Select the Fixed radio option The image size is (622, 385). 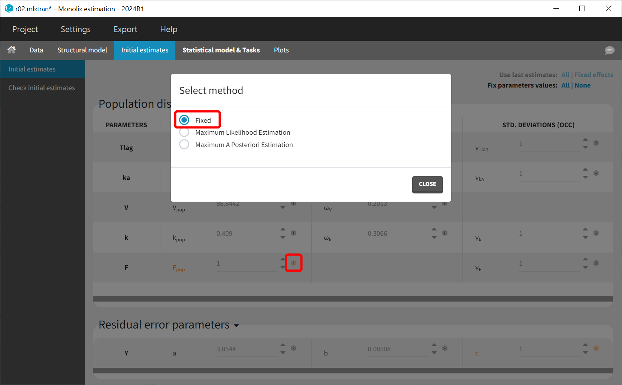pyautogui.click(x=184, y=120)
